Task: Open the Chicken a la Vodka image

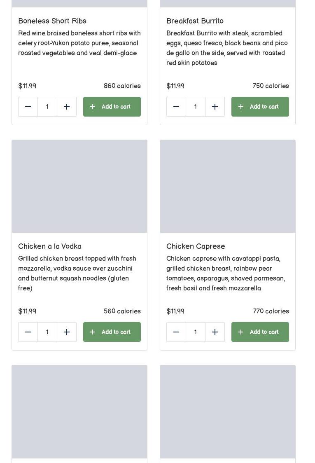Action: coord(79,186)
